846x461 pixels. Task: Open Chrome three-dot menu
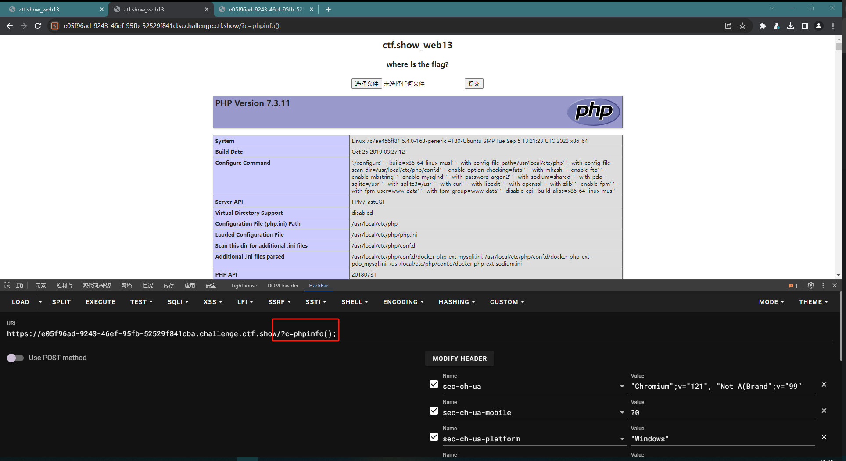[833, 26]
